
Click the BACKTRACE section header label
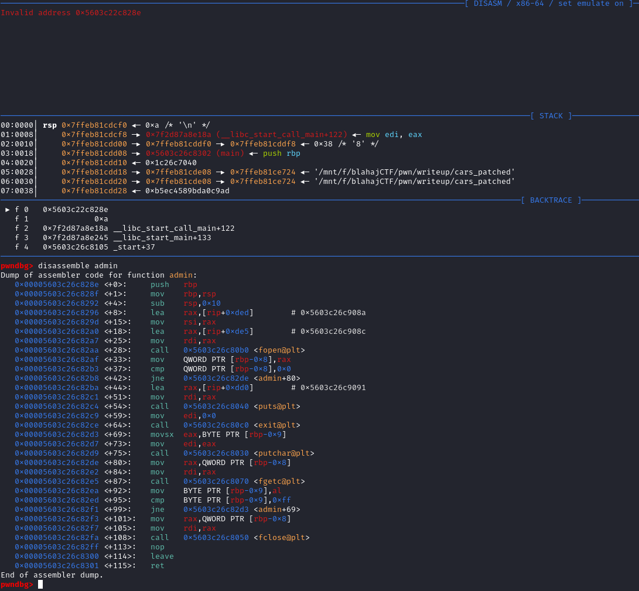(x=551, y=200)
